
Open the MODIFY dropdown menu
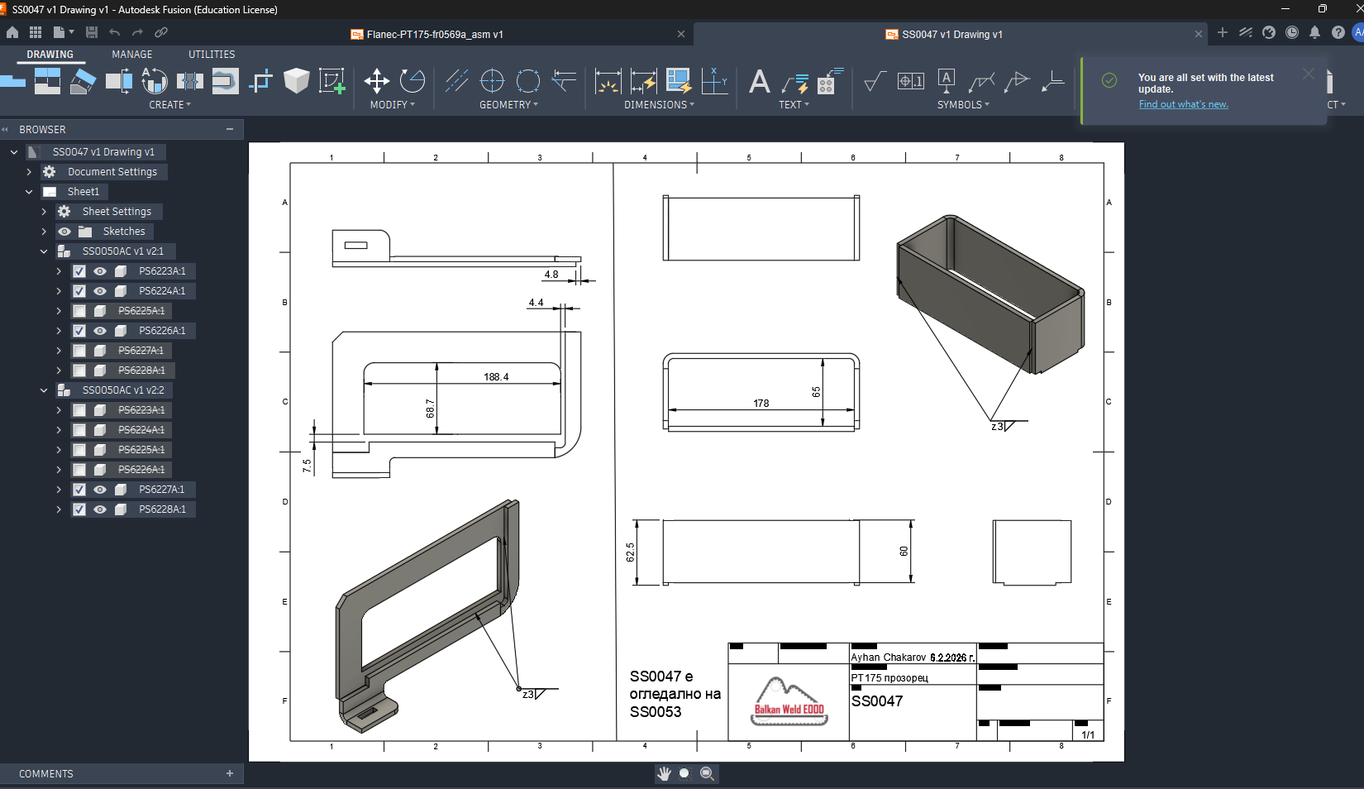393,105
